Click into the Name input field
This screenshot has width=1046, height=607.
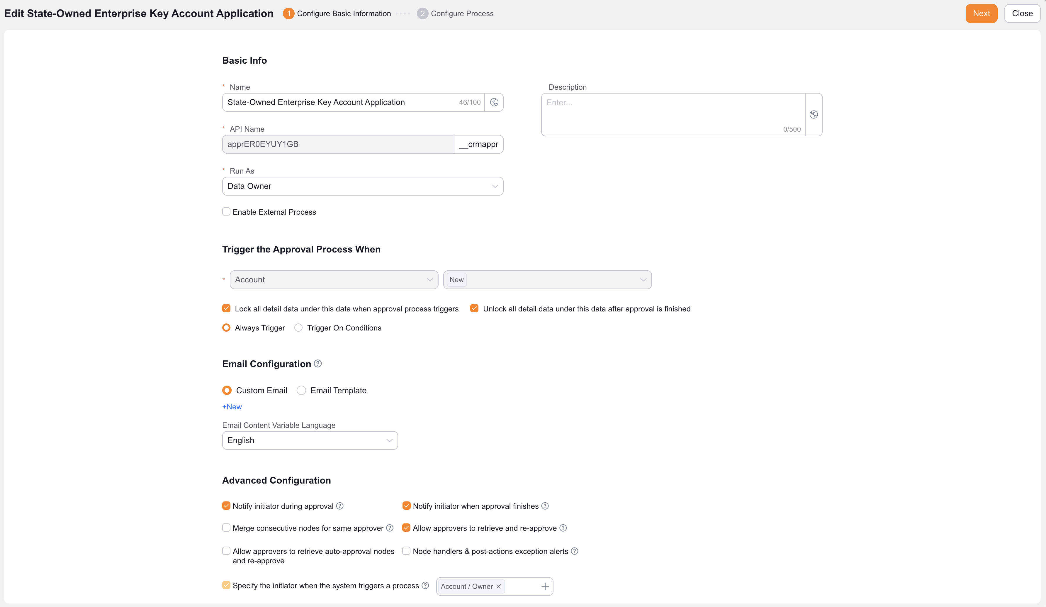354,102
